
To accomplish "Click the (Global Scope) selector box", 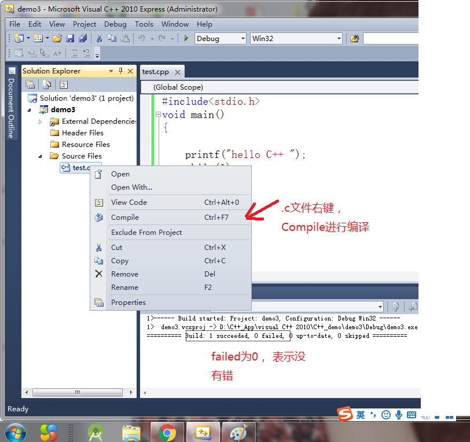I will (x=280, y=87).
